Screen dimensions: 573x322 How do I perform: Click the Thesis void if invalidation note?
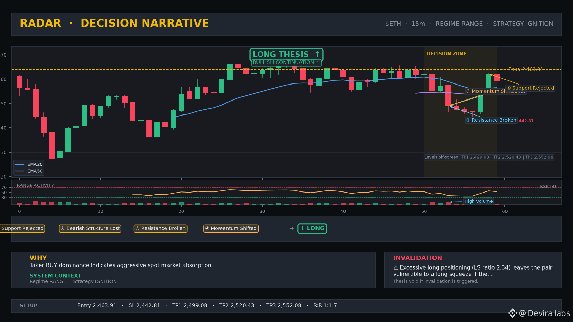436,281
